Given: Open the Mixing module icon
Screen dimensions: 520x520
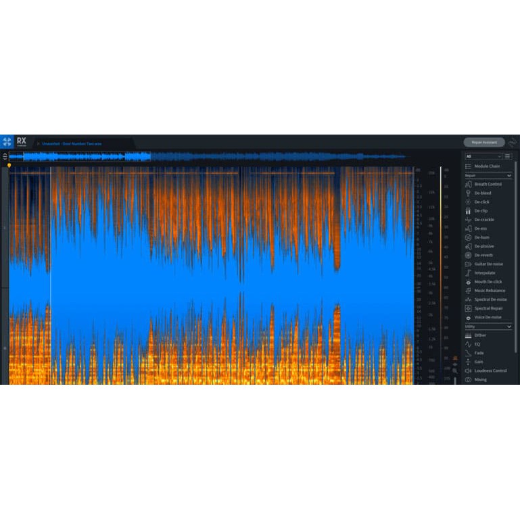Looking at the screenshot, I should (x=468, y=380).
